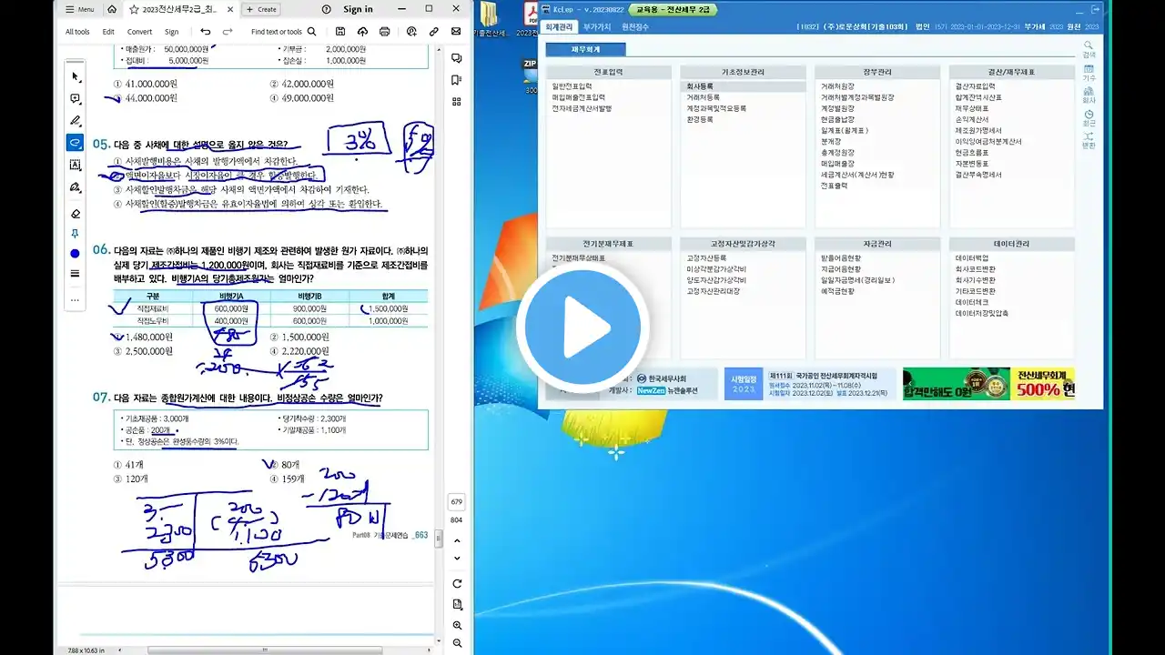The image size is (1165, 655).
Task: Upload the file to cloud
Action: (x=362, y=31)
